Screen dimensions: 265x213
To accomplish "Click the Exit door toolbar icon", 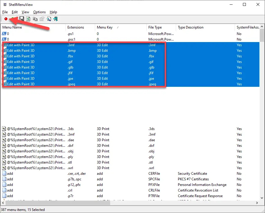I will coord(56,19).
